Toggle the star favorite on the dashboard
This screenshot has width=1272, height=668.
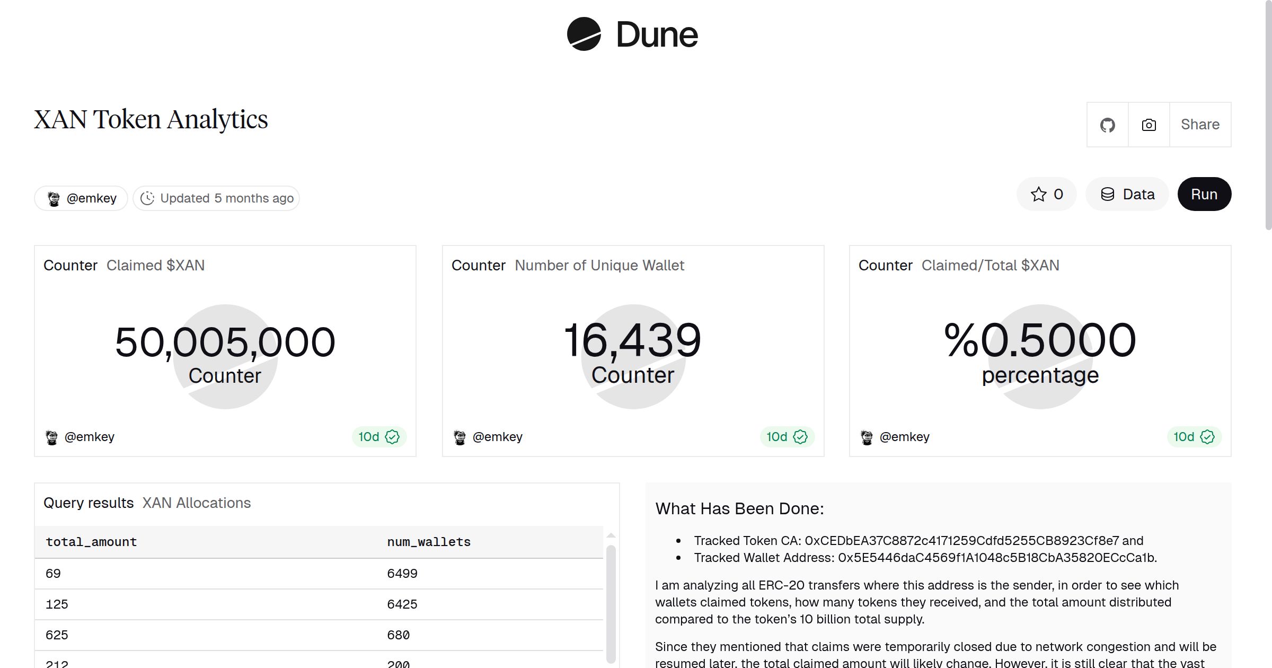coord(1039,194)
